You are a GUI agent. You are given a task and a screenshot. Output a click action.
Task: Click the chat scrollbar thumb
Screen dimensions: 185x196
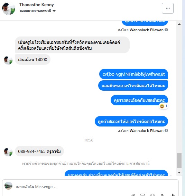[179, 161]
